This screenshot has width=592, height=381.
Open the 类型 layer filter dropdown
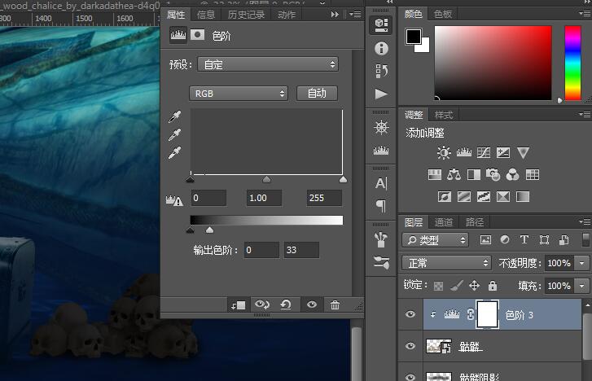pyautogui.click(x=436, y=240)
